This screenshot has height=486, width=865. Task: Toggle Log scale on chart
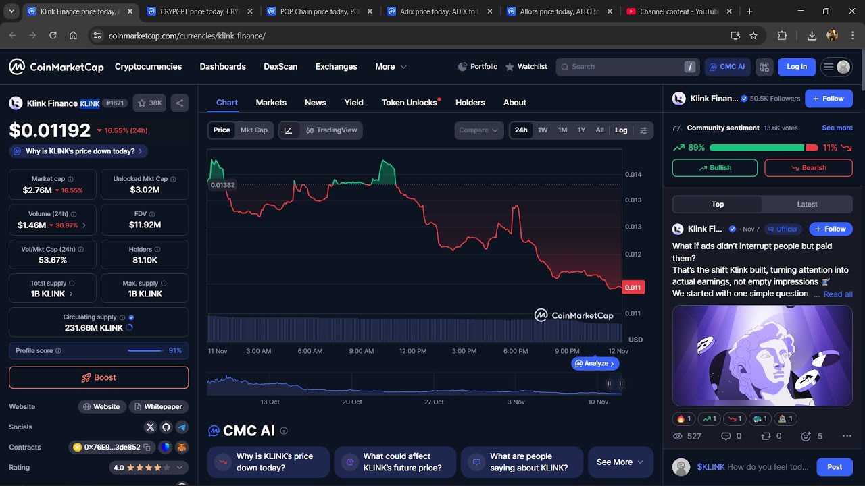click(x=621, y=130)
